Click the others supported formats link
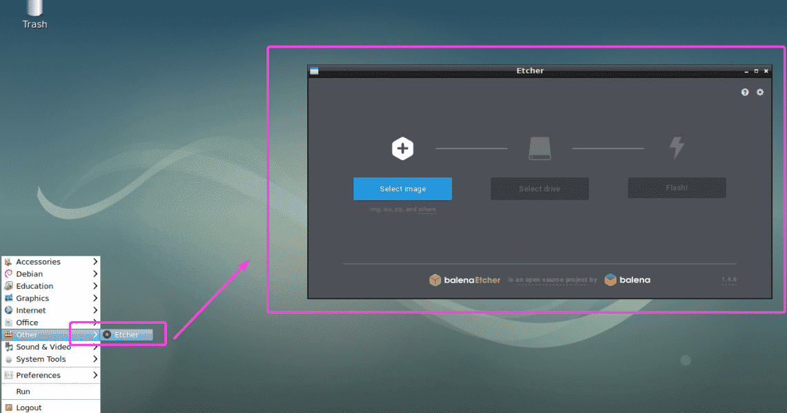 pos(426,209)
